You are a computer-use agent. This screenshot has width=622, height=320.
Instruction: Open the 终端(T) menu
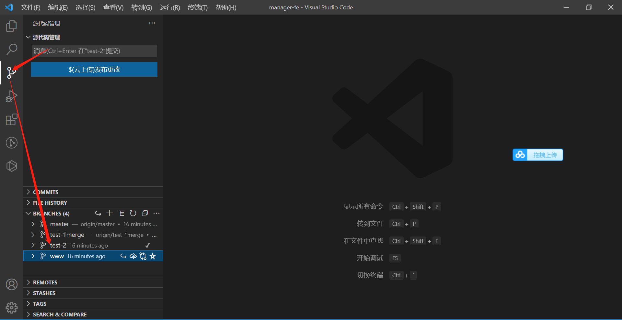click(x=198, y=7)
